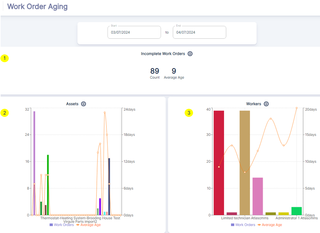This screenshot has width=320, height=233.
Task: Select the tan bar in Workers chart
Action: click(x=245, y=162)
